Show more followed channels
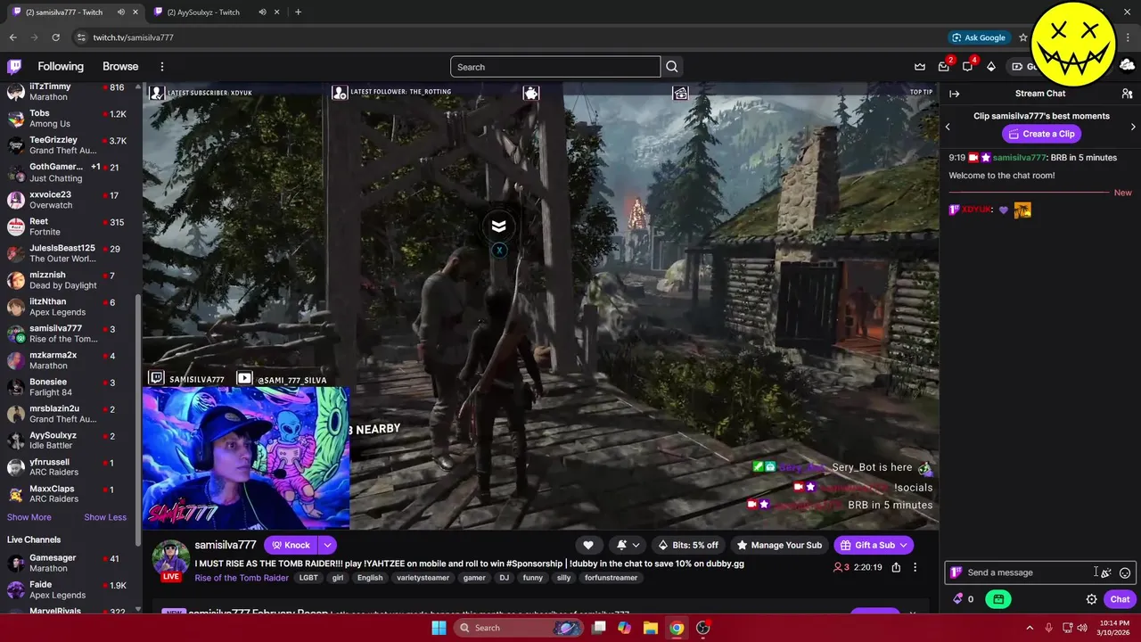Viewport: 1141px width, 642px height. pos(29,517)
